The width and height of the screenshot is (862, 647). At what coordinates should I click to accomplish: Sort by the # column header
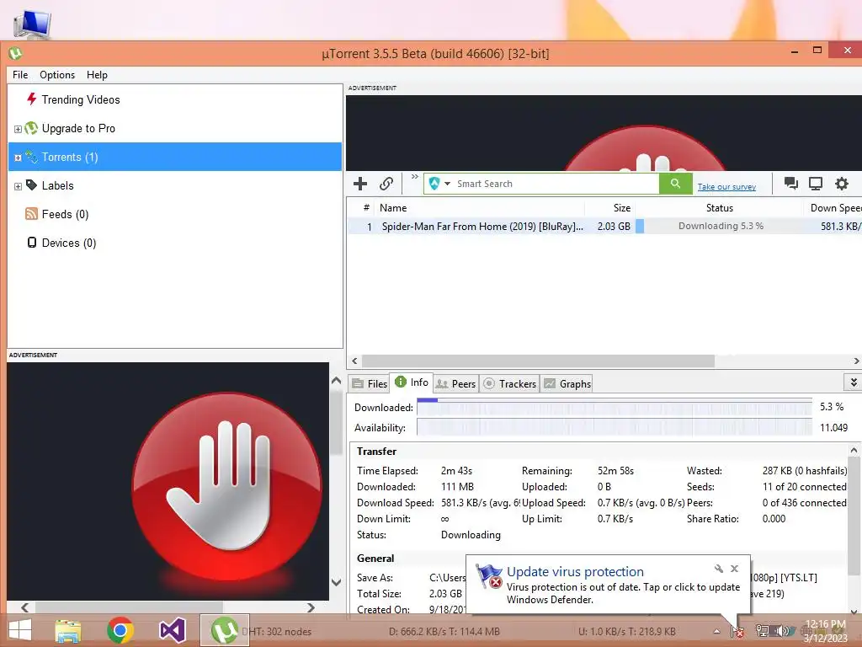(366, 207)
